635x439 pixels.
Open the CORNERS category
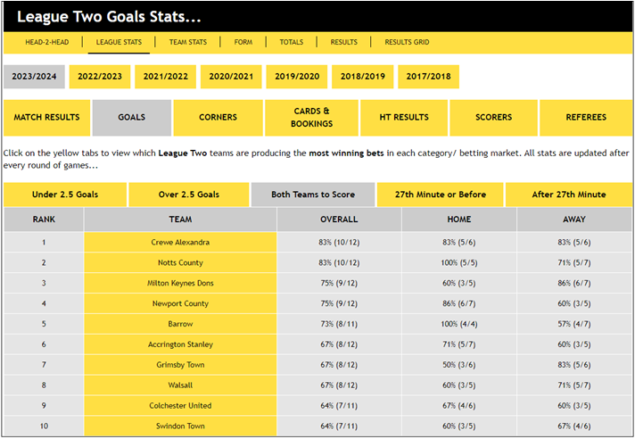tap(218, 118)
